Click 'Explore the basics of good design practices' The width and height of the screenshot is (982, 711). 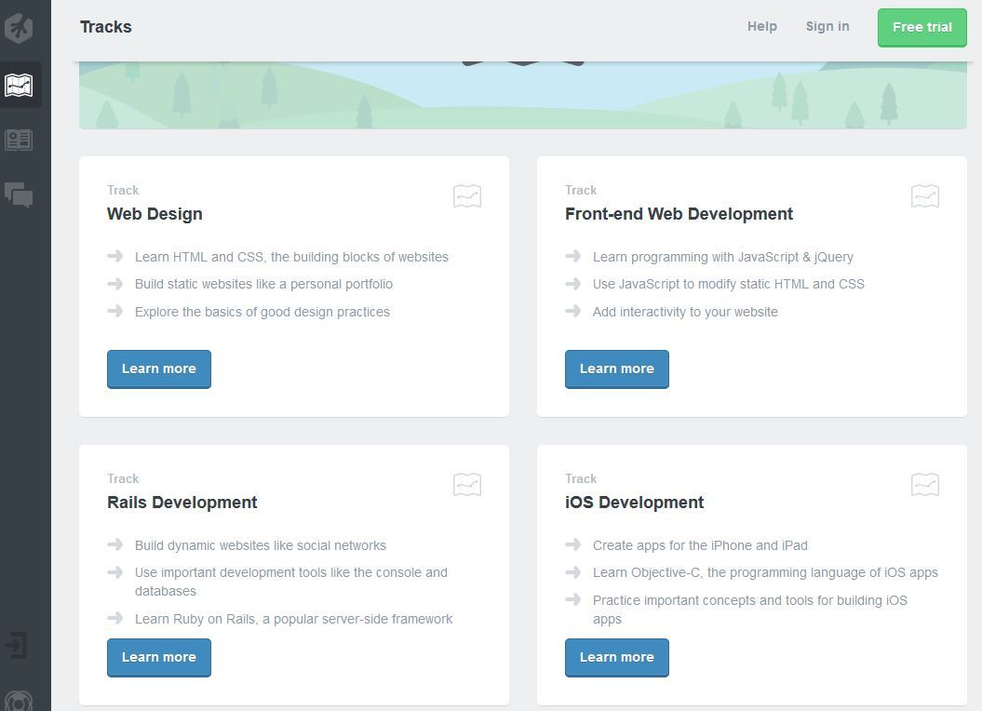pyautogui.click(x=262, y=312)
